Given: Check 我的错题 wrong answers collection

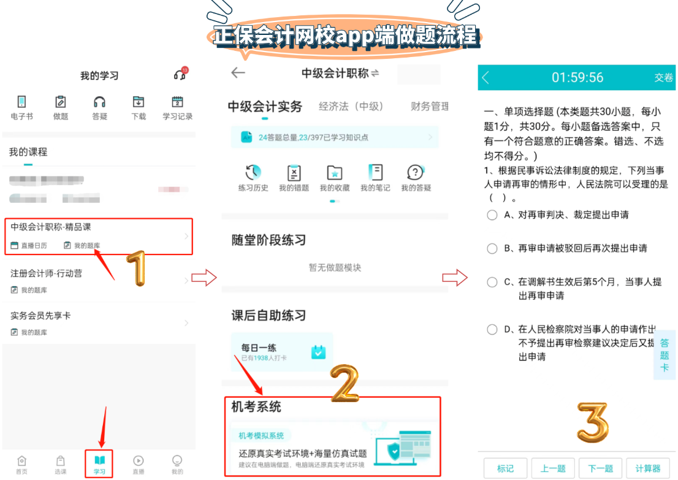Looking at the screenshot, I should point(294,178).
